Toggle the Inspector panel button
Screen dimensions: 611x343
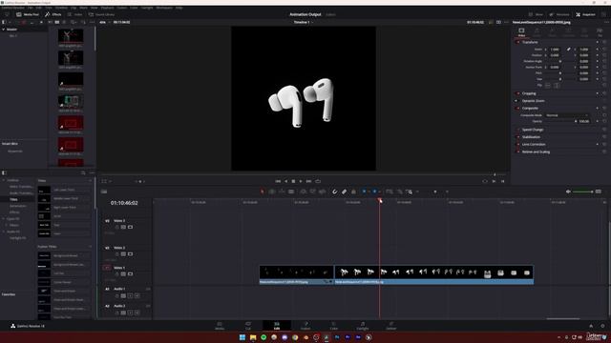pos(585,14)
